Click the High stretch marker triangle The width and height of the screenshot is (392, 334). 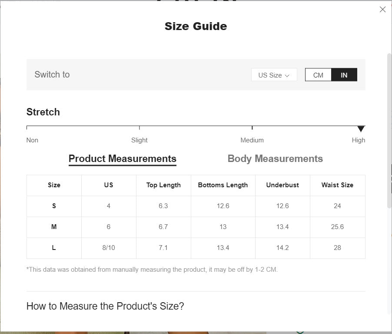point(361,129)
